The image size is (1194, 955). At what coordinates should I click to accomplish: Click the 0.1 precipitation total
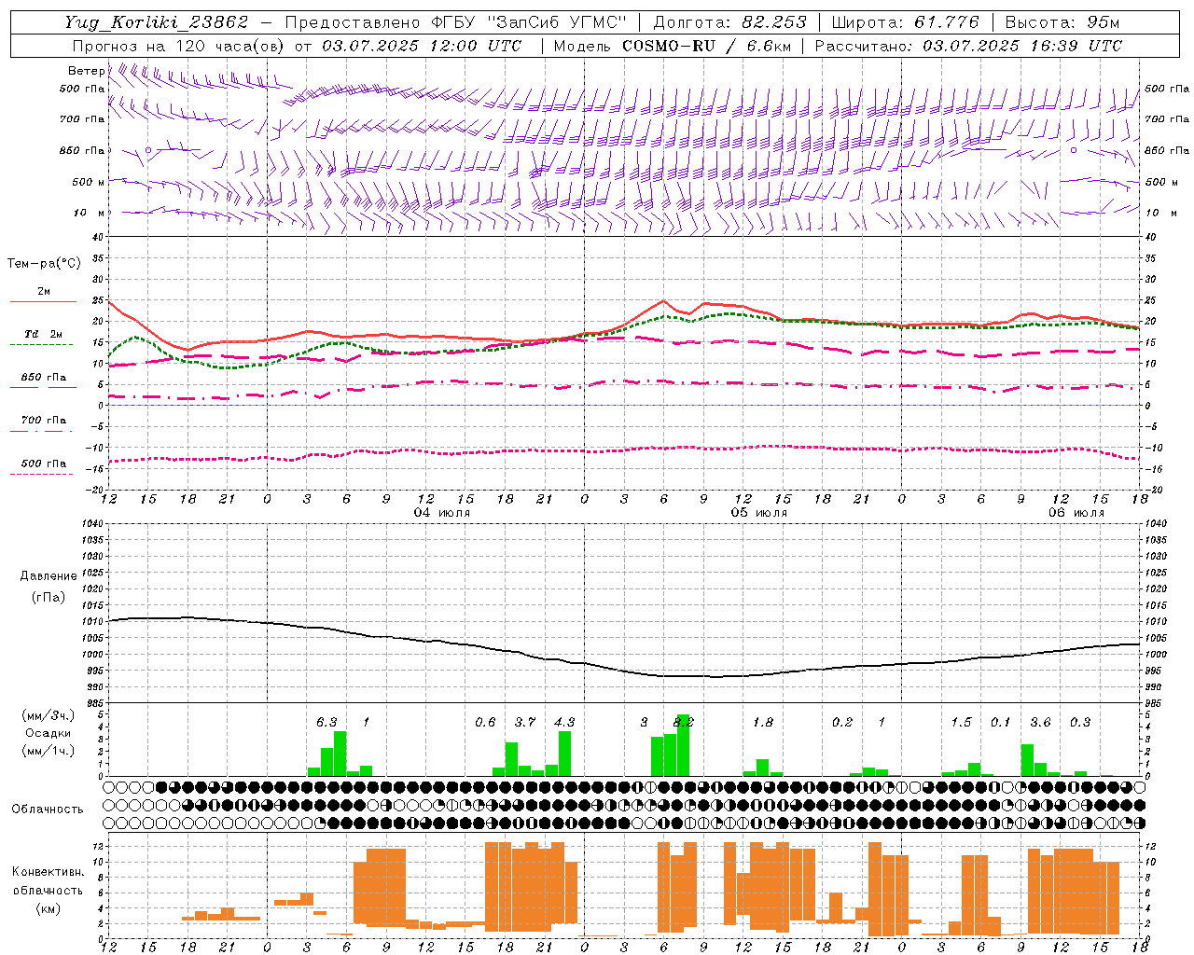click(x=1000, y=722)
